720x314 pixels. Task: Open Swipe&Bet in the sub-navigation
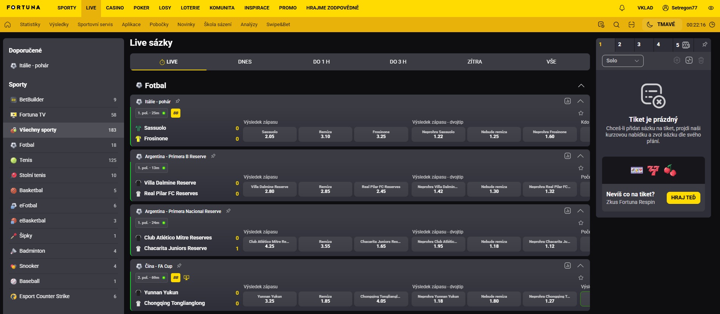tap(278, 25)
